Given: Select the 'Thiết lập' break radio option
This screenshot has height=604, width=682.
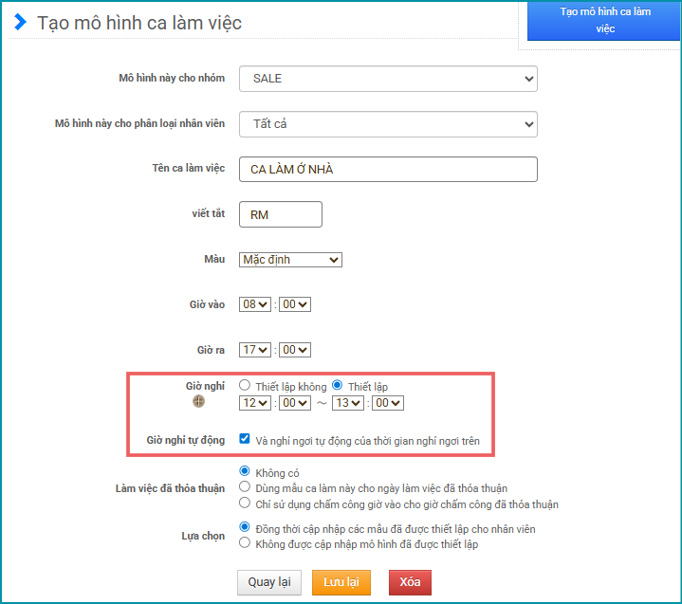Looking at the screenshot, I should [337, 385].
